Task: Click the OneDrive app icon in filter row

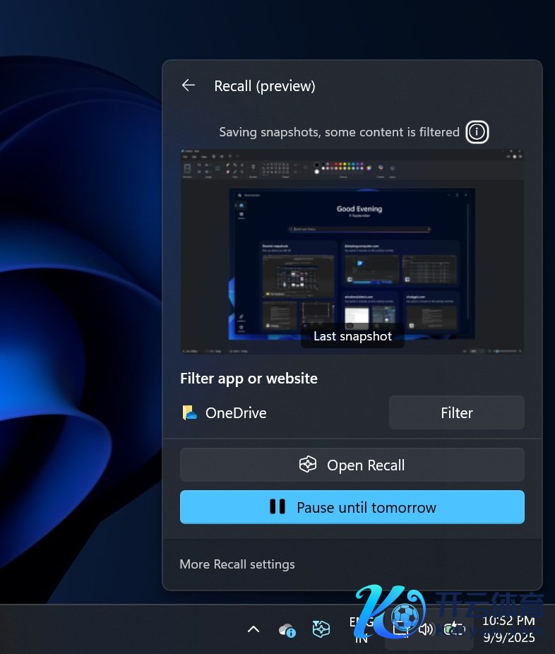Action: click(189, 413)
